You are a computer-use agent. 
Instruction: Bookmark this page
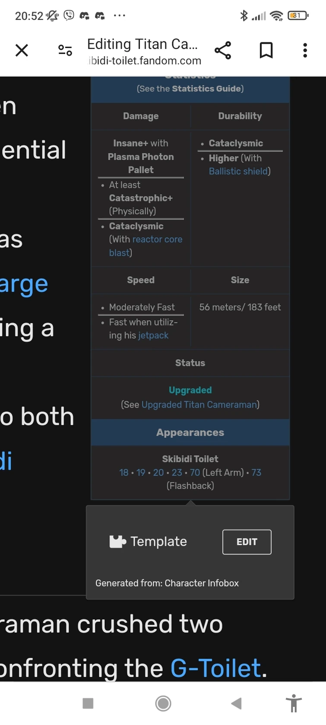266,50
